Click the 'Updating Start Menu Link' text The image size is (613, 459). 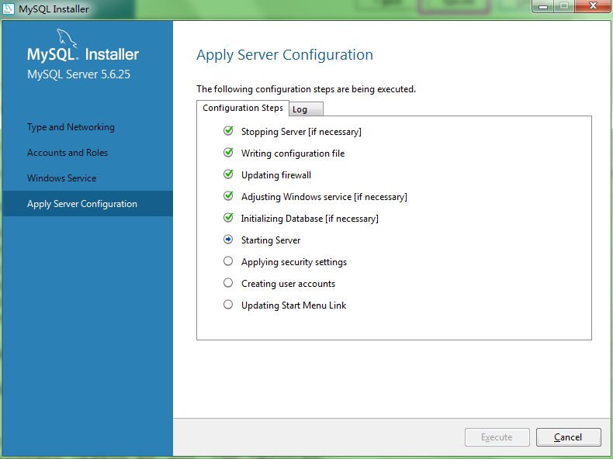pos(293,305)
